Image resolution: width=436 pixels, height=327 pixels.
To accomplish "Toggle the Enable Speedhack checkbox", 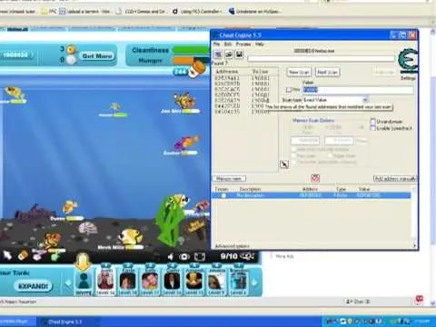I will point(373,128).
